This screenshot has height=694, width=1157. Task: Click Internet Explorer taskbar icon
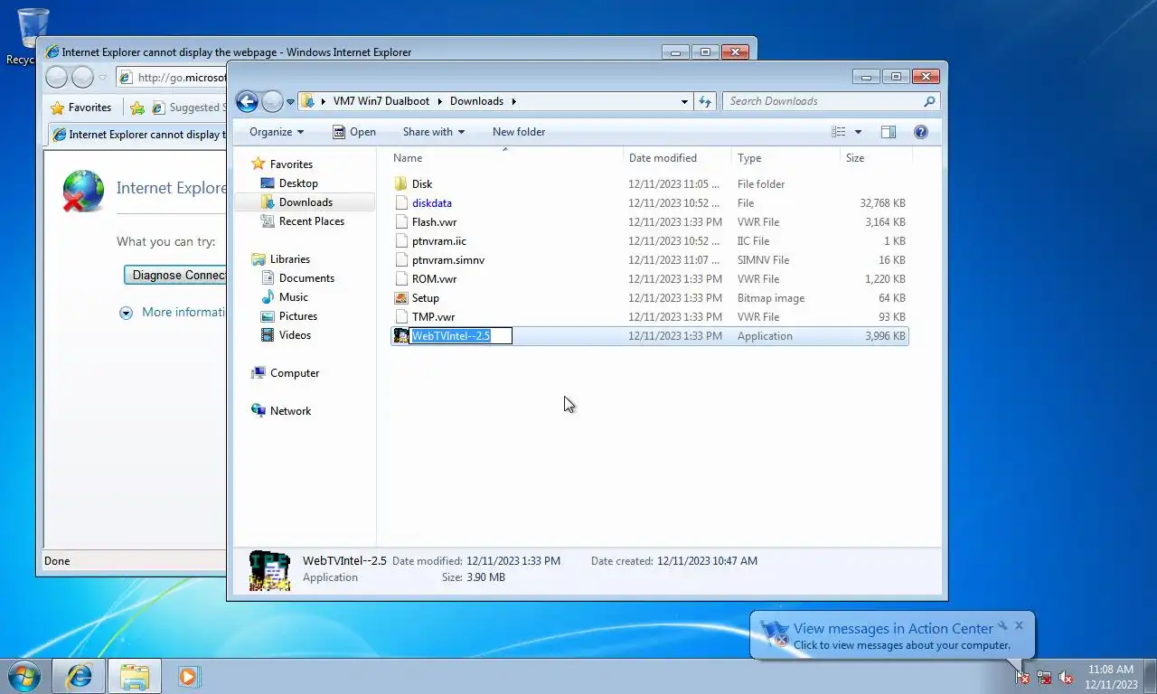pyautogui.click(x=80, y=676)
